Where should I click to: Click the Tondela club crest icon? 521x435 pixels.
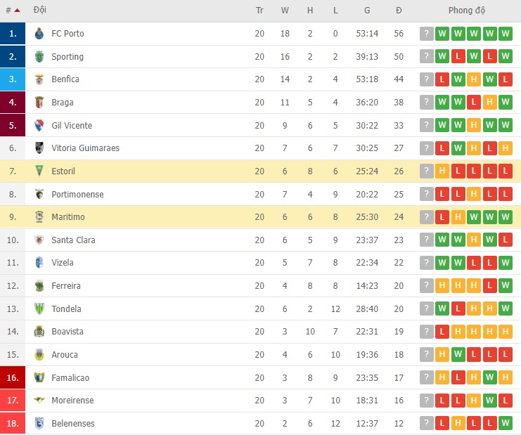39,309
